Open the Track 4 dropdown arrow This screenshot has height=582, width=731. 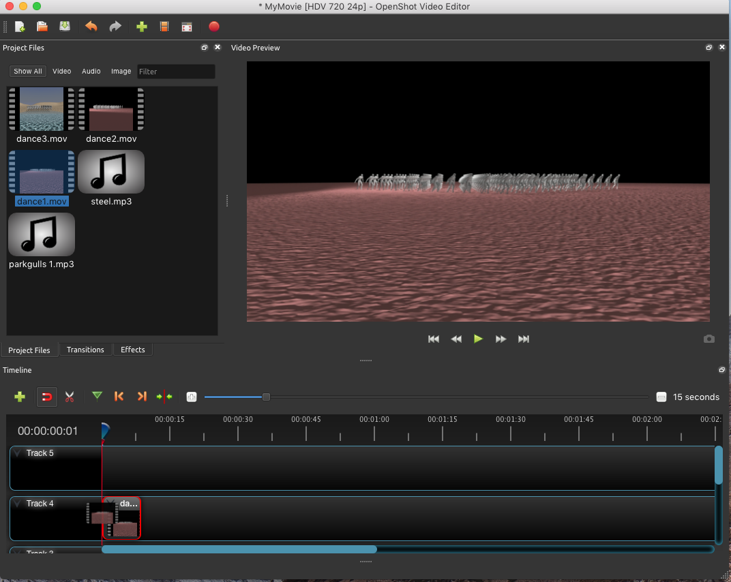[x=17, y=503]
